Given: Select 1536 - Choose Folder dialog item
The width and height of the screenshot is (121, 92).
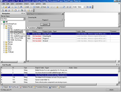Looking at the screenshot, I should 17,38.
